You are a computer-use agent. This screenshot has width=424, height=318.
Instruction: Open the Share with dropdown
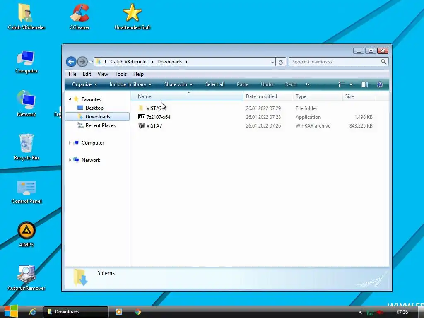coord(178,84)
